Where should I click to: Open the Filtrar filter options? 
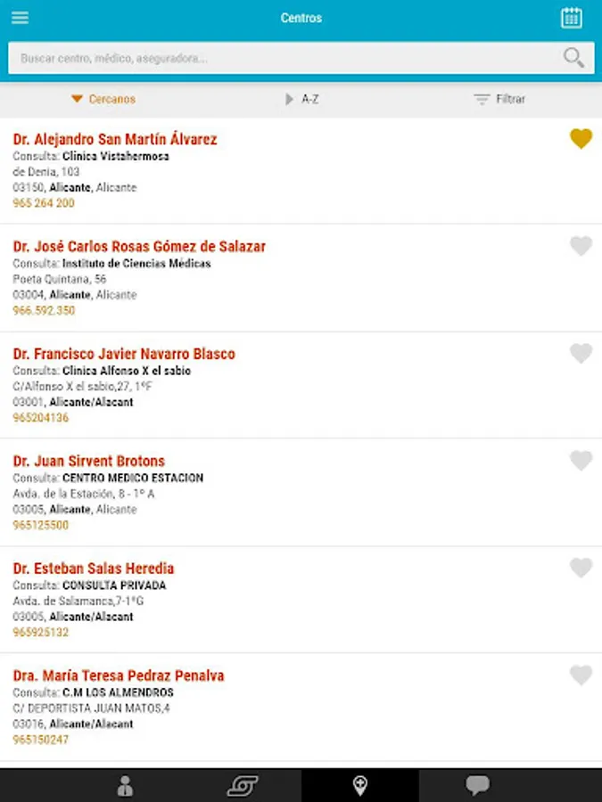499,99
